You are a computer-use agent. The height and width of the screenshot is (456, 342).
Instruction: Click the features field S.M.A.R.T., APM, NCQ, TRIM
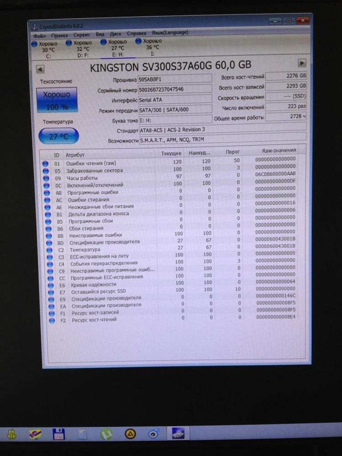pyautogui.click(x=222, y=139)
